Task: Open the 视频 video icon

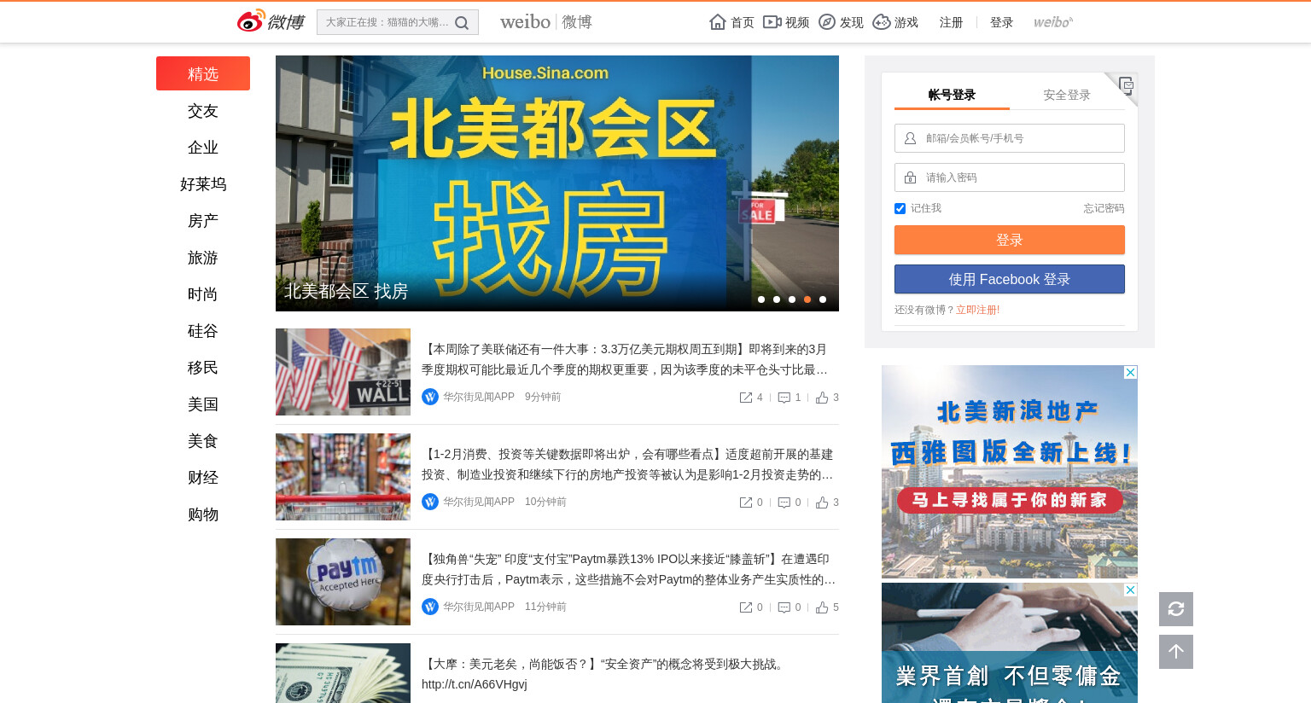Action: pyautogui.click(x=772, y=22)
